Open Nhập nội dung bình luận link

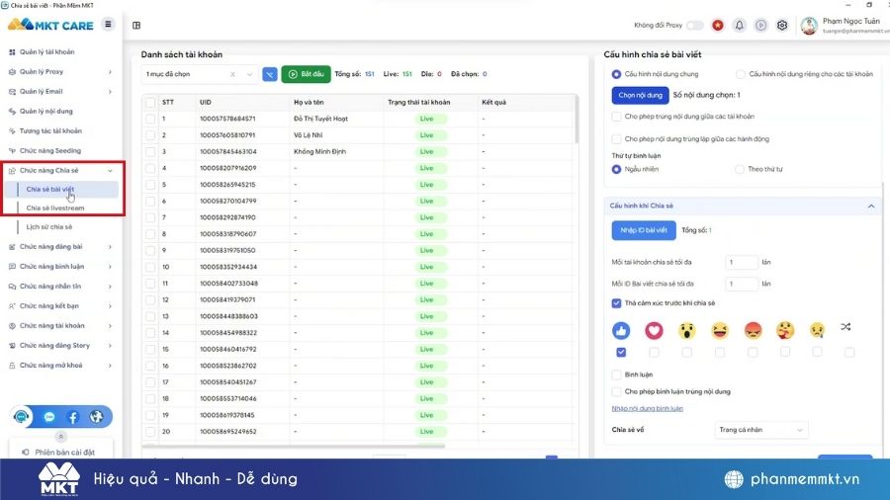(647, 409)
